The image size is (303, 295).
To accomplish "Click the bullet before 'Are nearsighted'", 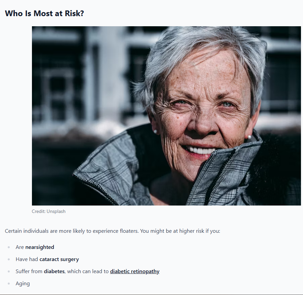I will click(9, 247).
